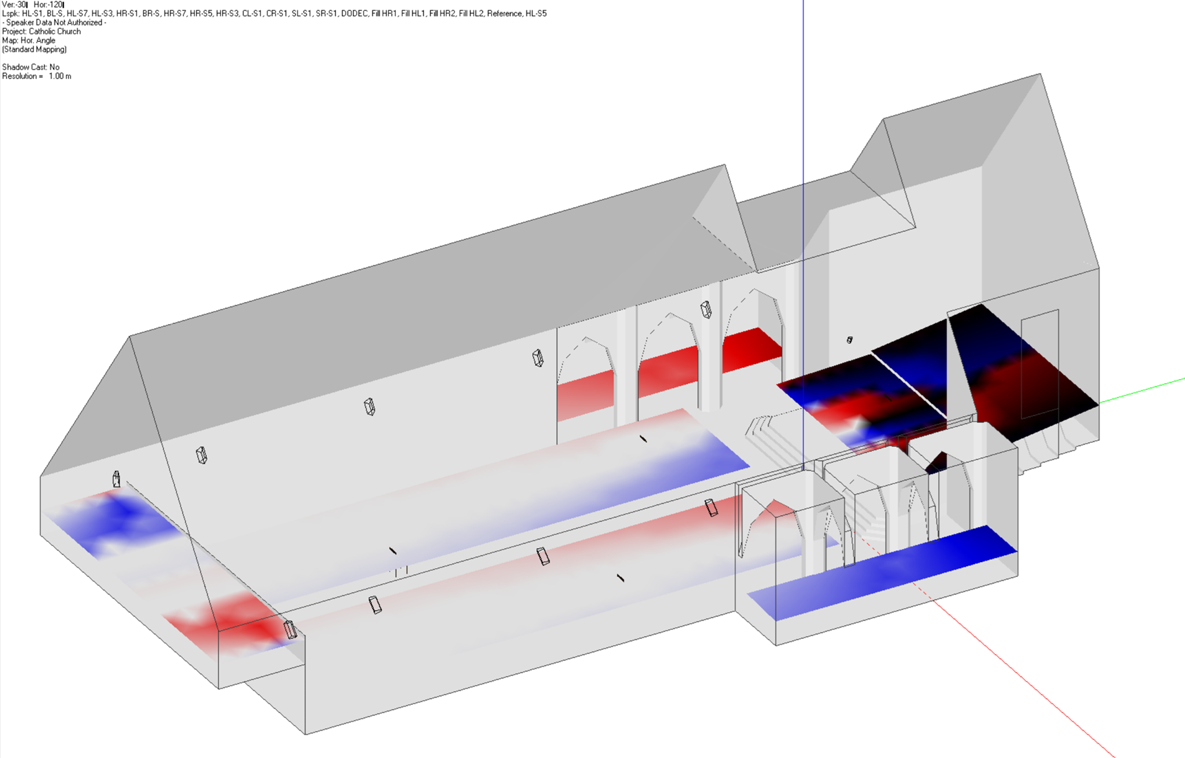
Task: Select the loudspeaker symbol beside the blue rear floor map
Action: tap(116, 479)
